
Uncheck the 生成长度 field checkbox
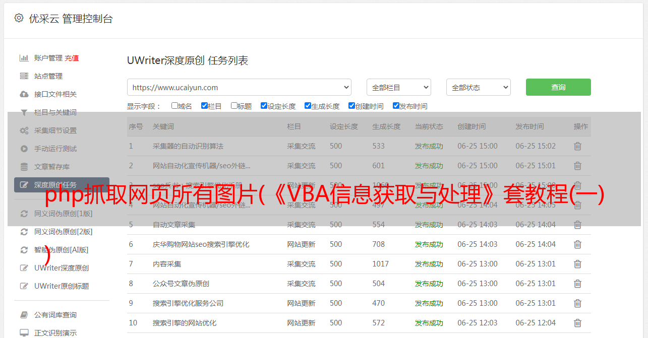pos(308,106)
